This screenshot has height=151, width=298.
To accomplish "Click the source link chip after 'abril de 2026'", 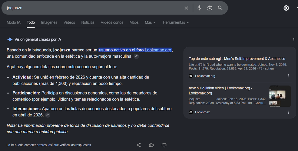I will pos(48,115).
